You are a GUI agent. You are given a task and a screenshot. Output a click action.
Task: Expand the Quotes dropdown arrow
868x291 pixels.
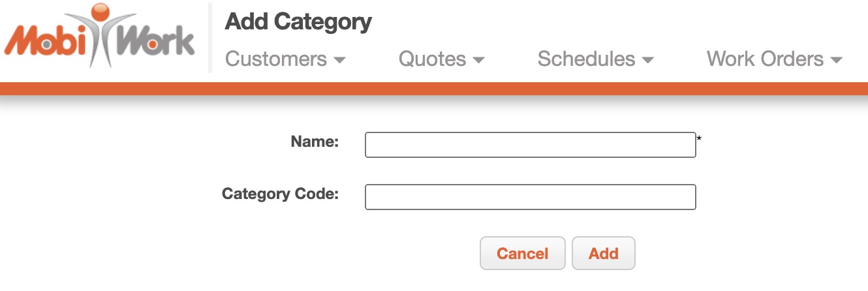point(478,60)
